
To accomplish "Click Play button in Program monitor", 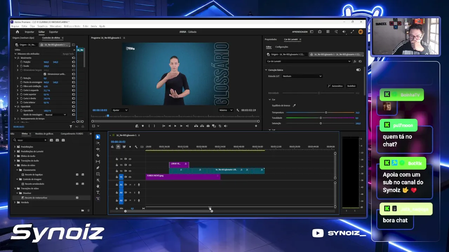I will point(175,126).
